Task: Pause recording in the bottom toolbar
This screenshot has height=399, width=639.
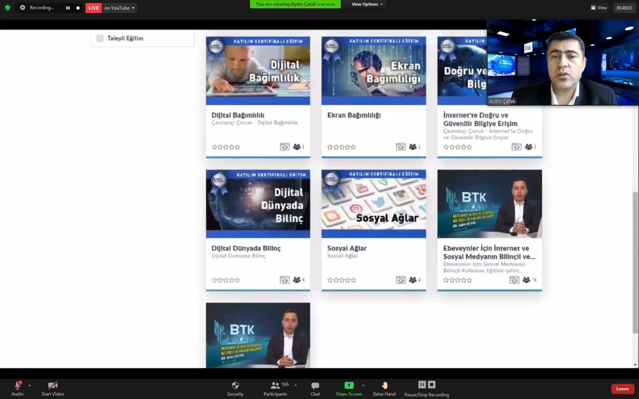Action: (422, 385)
